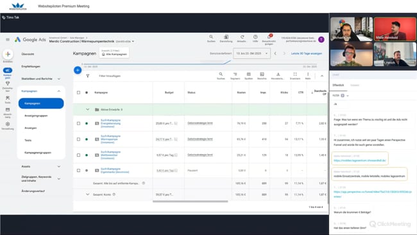Click Letzte 30 Tage anzeigen link

pyautogui.click(x=307, y=53)
